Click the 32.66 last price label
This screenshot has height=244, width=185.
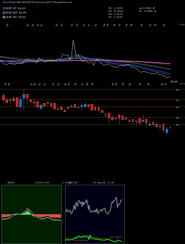174,81
